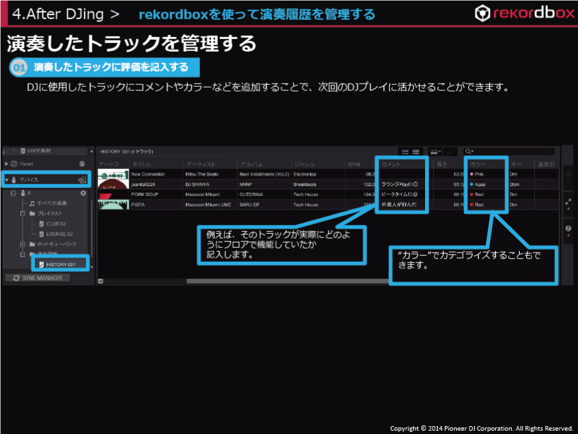This screenshot has height=434, width=578.
Task: Sort by the コメント column header
Action: click(391, 164)
